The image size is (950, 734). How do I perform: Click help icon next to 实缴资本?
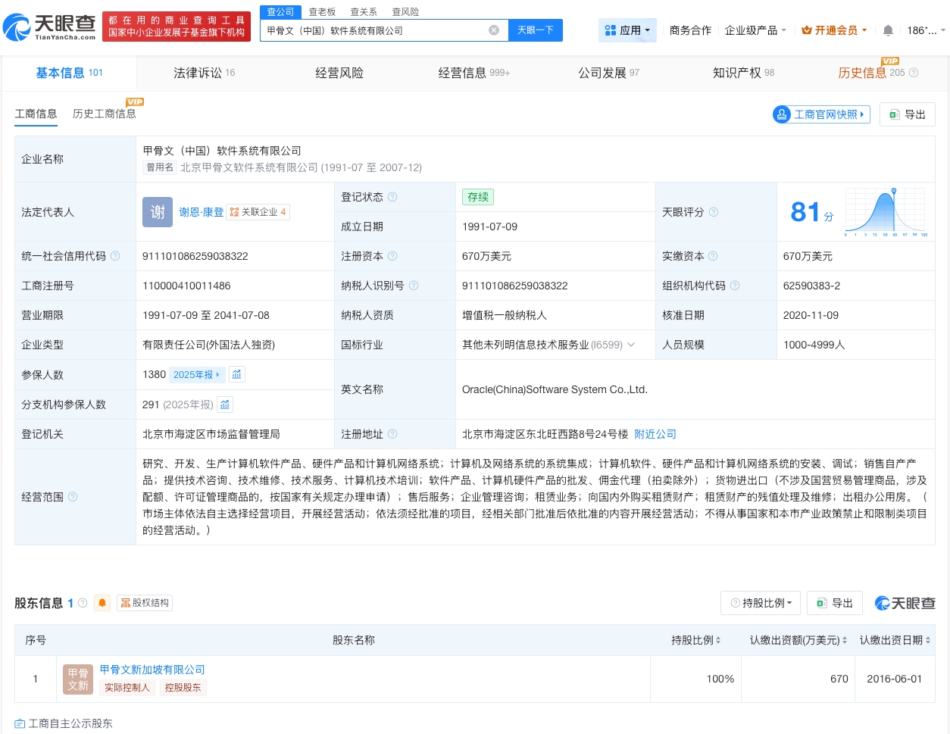(x=713, y=256)
